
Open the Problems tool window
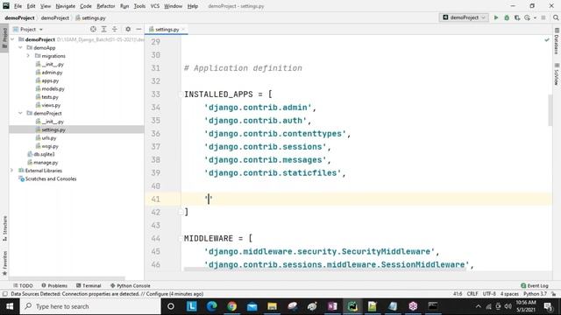click(x=54, y=286)
